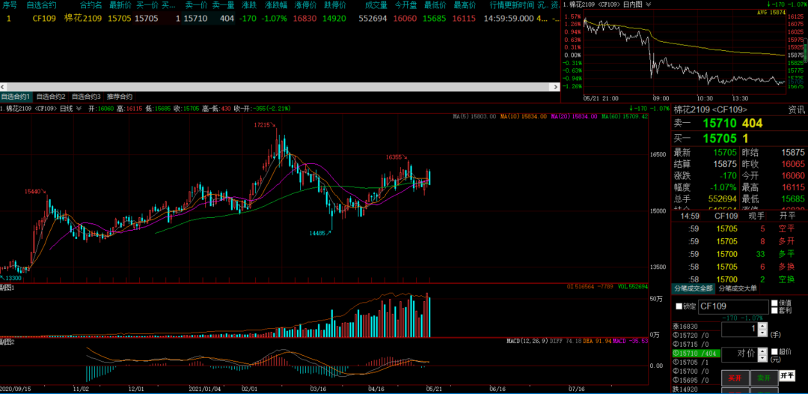The width and height of the screenshot is (808, 394).
Task: Enable the 保值 checkbox
Action: click(x=774, y=303)
